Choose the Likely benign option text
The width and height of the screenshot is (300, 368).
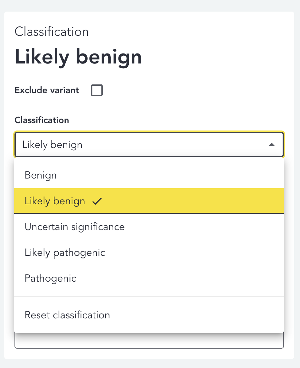pos(55,201)
